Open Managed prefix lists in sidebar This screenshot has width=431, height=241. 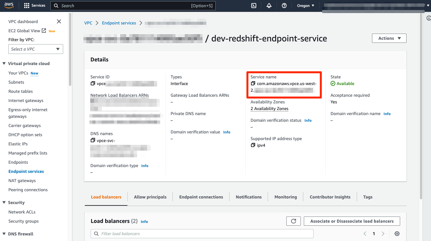(28, 153)
